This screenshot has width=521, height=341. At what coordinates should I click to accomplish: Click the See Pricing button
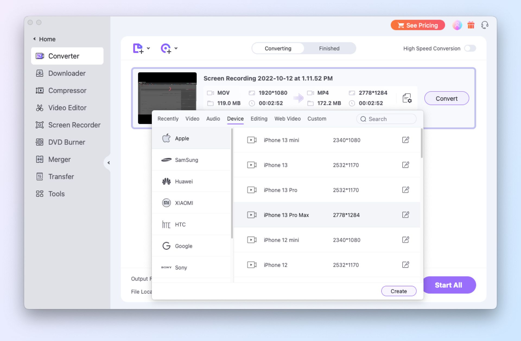click(x=418, y=25)
